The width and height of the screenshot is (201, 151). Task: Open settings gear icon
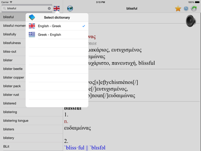pos(194,8)
